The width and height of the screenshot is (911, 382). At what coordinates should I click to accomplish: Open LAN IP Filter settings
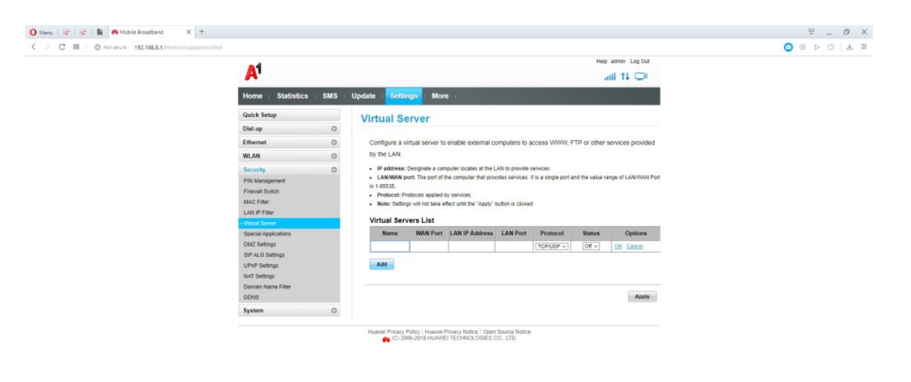coord(258,213)
